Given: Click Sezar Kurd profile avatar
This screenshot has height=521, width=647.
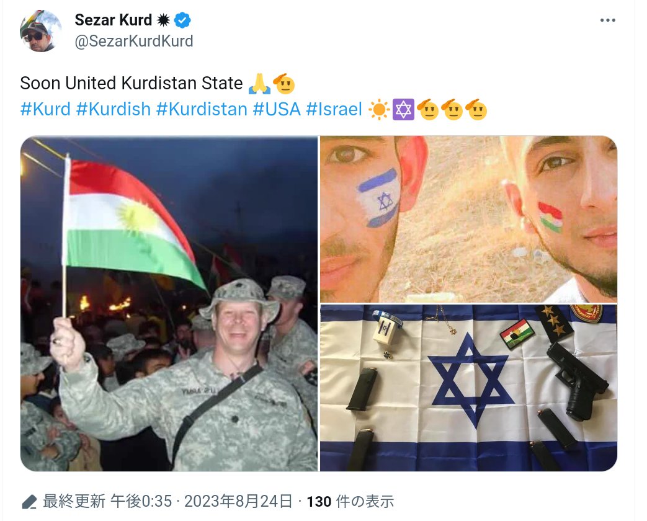Looking at the screenshot, I should (x=40, y=31).
